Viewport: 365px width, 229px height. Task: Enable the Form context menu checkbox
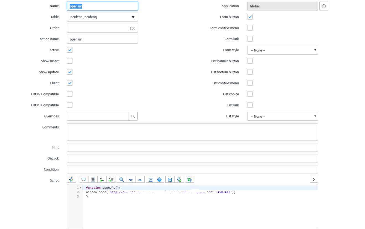[250, 28]
